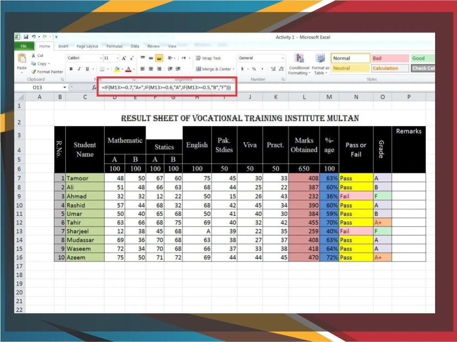Toggle Merge & Center
Viewport: 457px width, 342px height.
coord(213,69)
